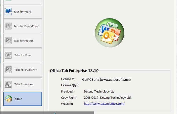Click the Visio icon in sidebar

(8, 55)
